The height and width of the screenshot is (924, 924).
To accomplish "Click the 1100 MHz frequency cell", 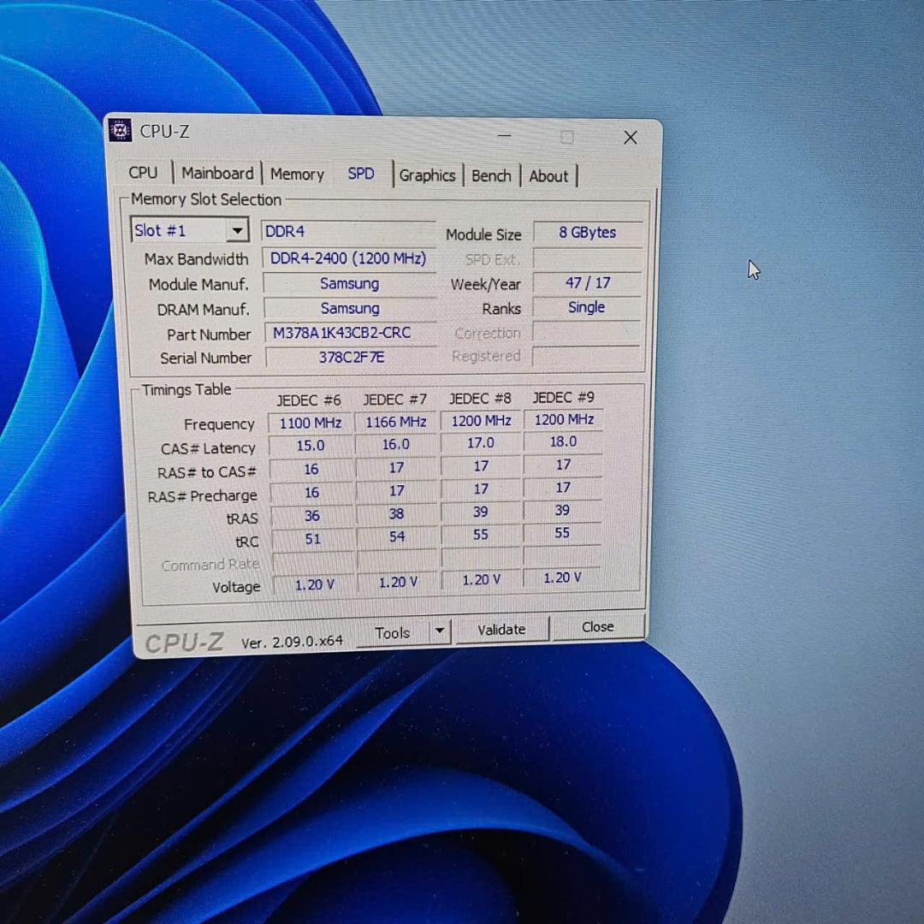I will pos(311,423).
